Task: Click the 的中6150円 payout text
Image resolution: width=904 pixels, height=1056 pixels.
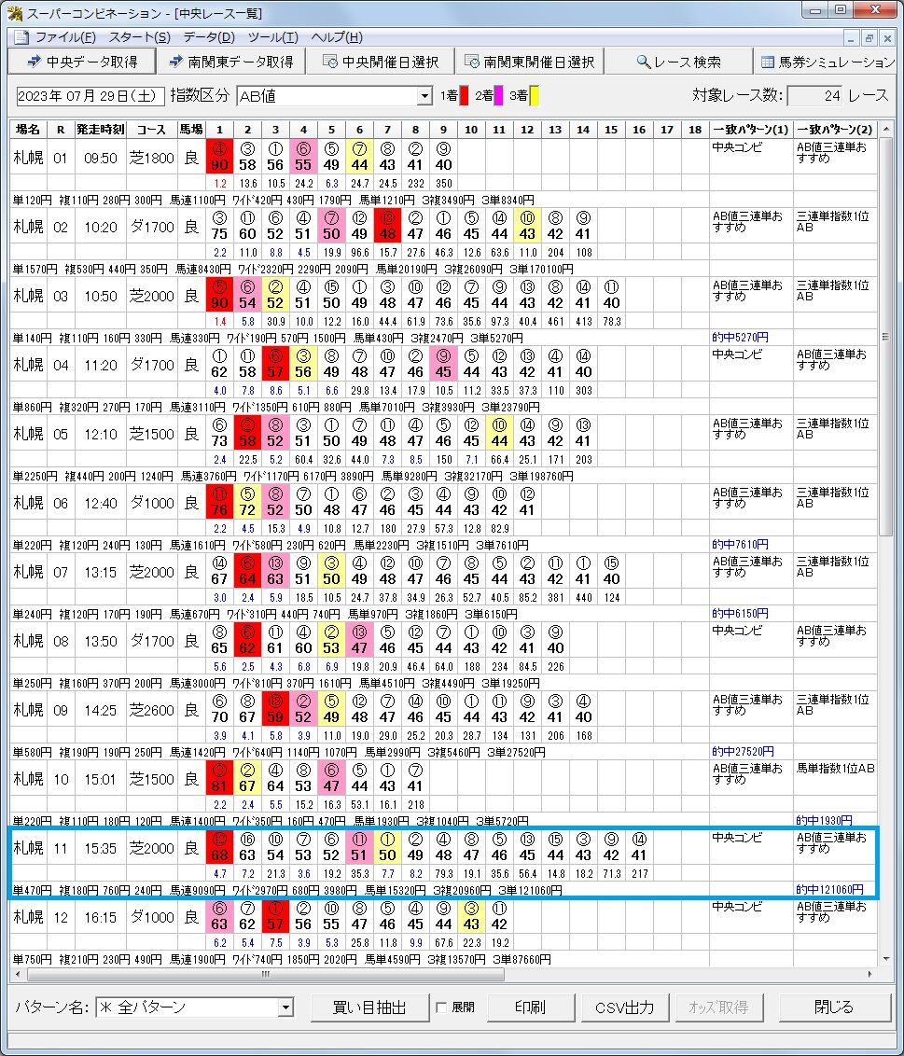Action: 741,614
